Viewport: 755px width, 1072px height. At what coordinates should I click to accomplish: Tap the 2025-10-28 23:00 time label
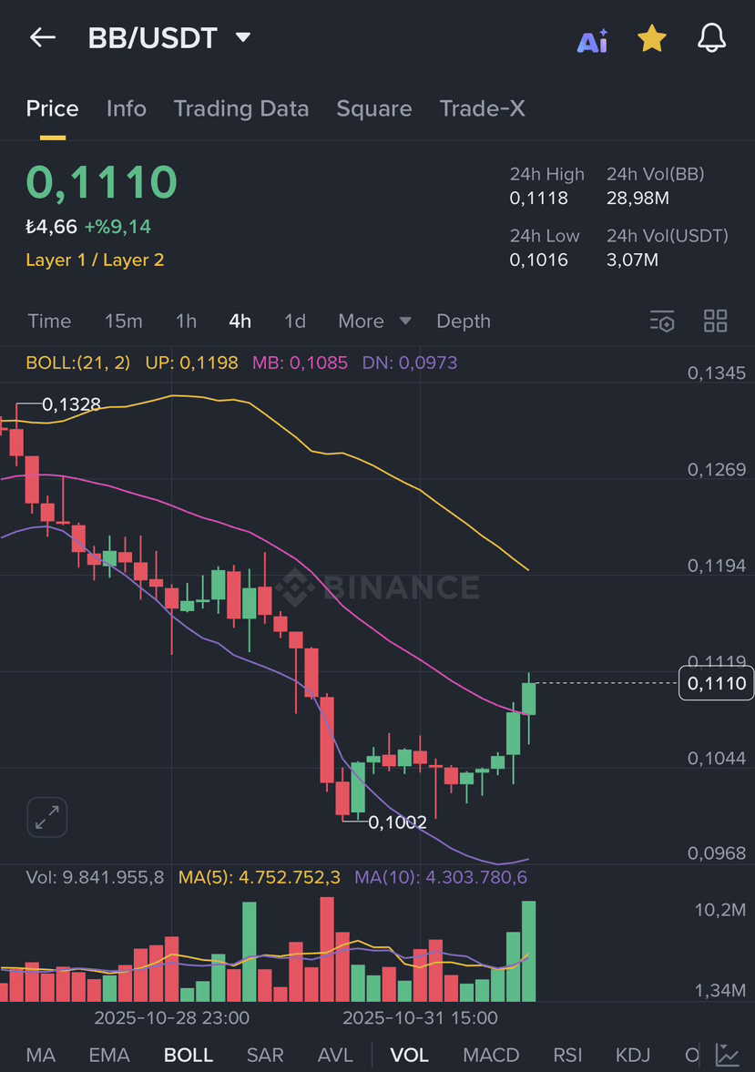point(171,1018)
